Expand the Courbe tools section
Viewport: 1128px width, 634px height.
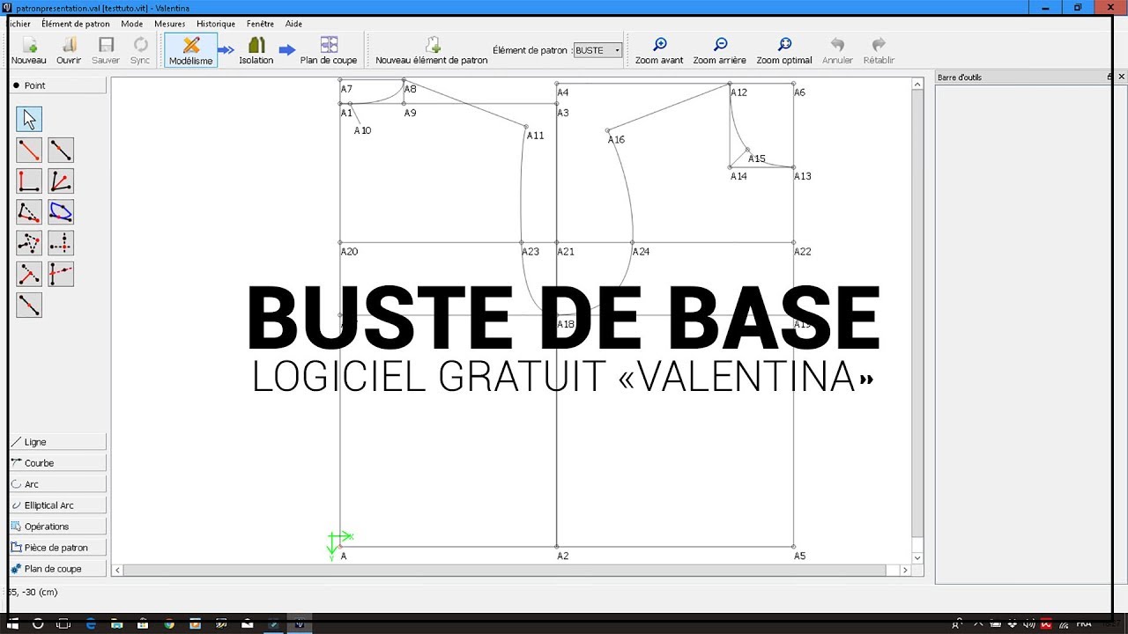(x=58, y=463)
